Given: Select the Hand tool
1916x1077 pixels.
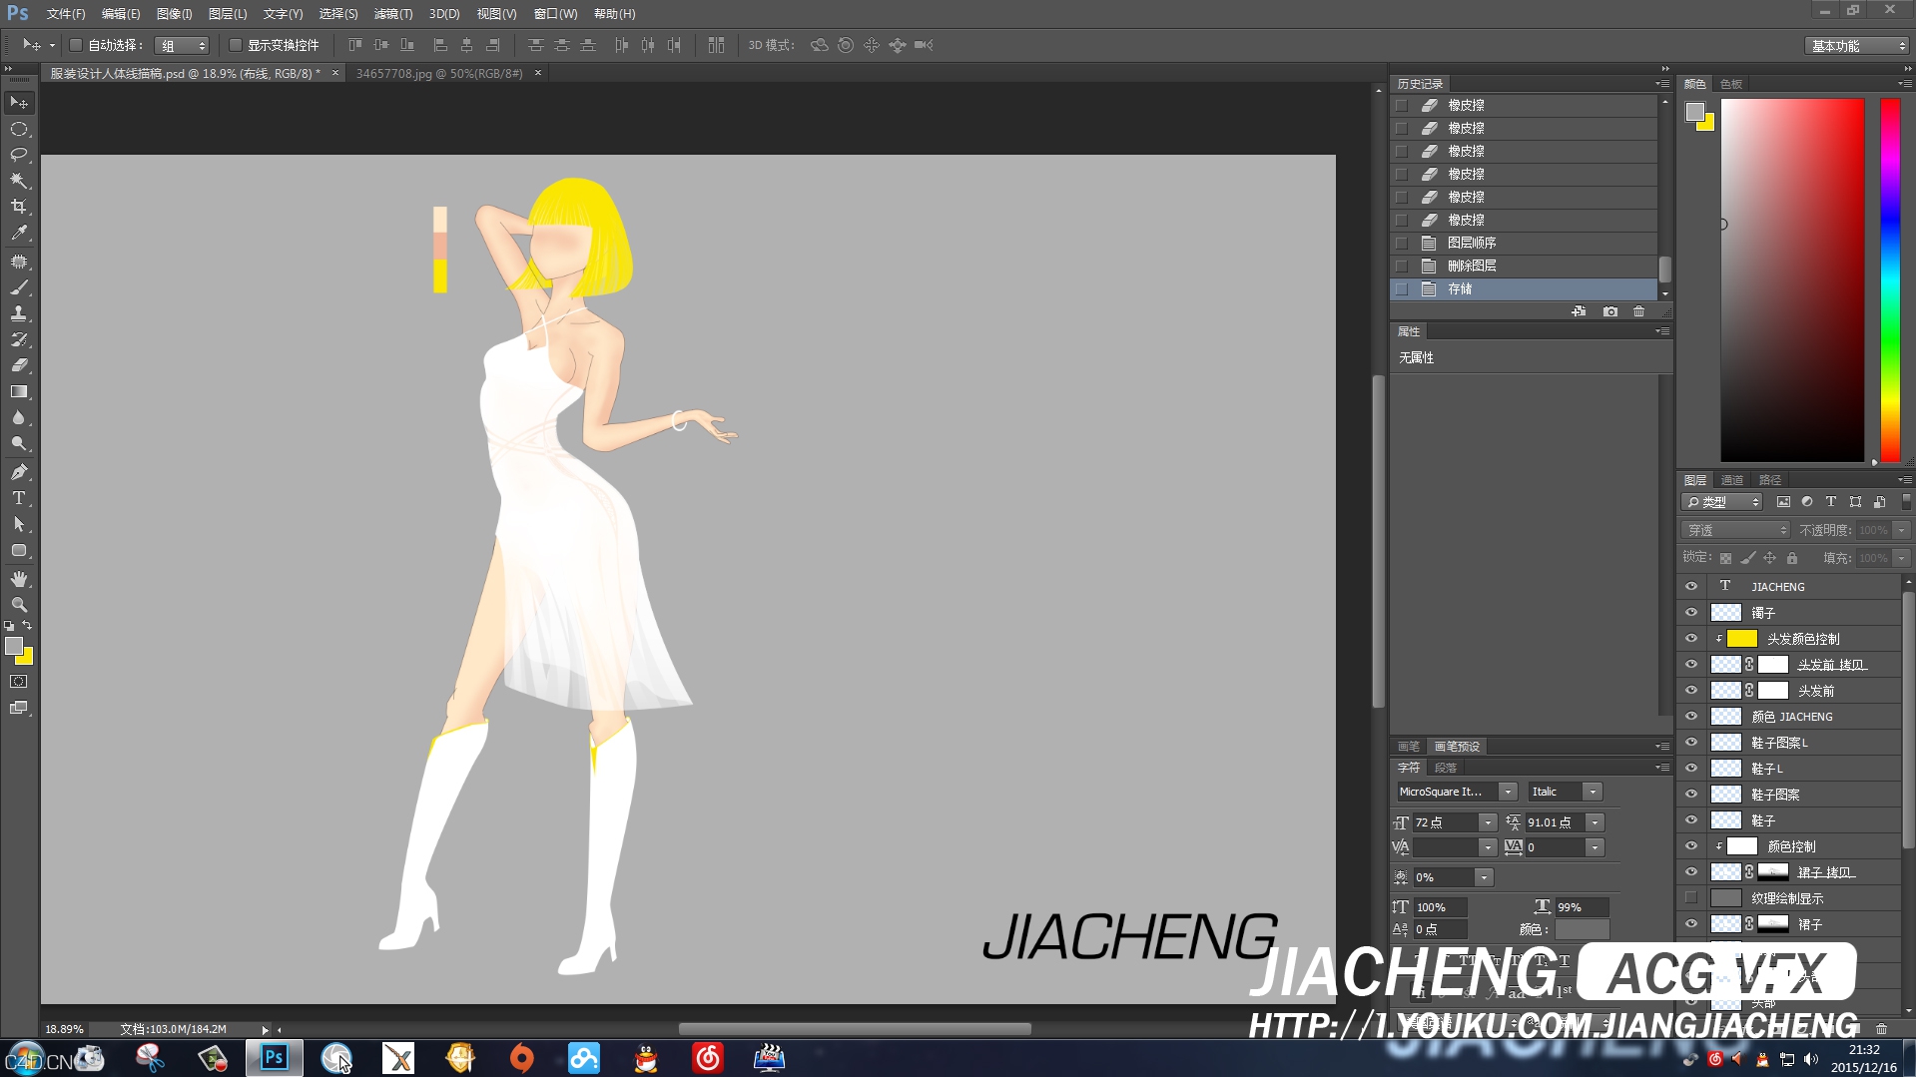Looking at the screenshot, I should (x=18, y=579).
